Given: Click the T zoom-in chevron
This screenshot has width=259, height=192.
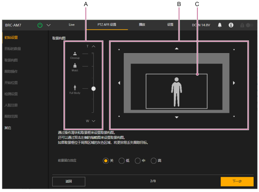Looking at the screenshot, I should tap(93, 46).
